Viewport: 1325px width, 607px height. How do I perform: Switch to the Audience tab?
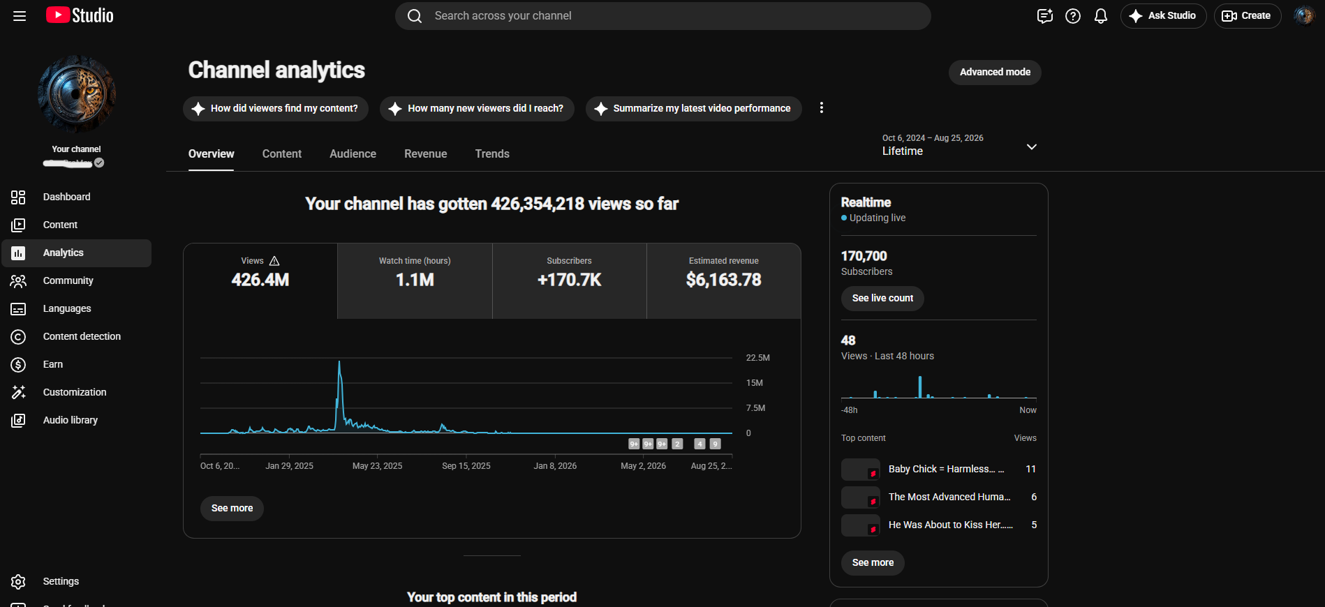coord(353,153)
